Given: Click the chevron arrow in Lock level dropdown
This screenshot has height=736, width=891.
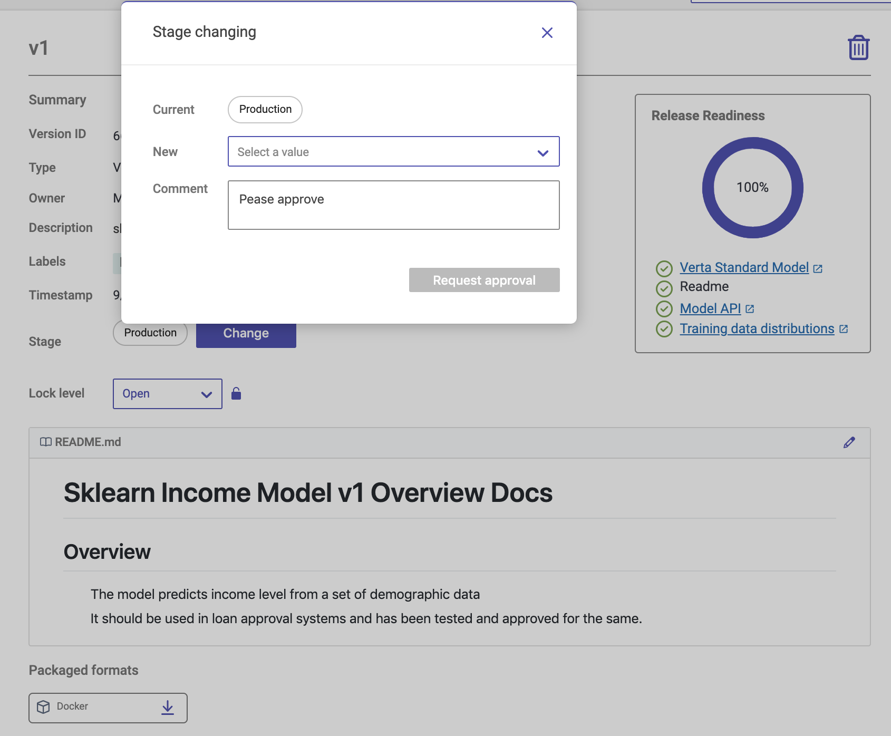Looking at the screenshot, I should [x=206, y=394].
